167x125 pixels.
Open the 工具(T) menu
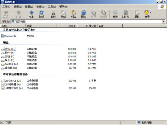point(52,7)
